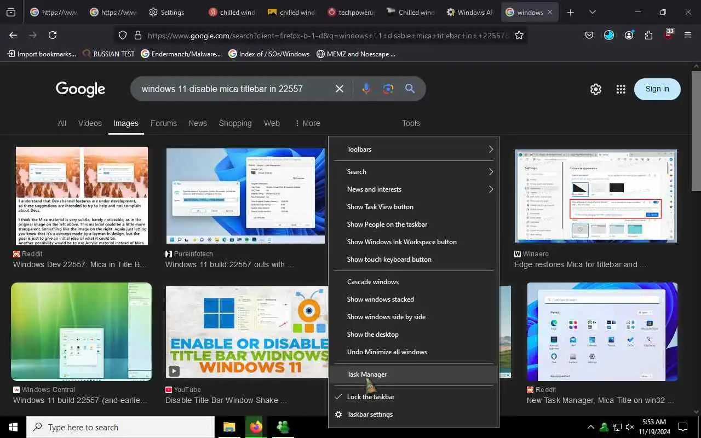This screenshot has height=438, width=701.
Task: Click the tracking protection shield in the address bar
Action: (123, 35)
